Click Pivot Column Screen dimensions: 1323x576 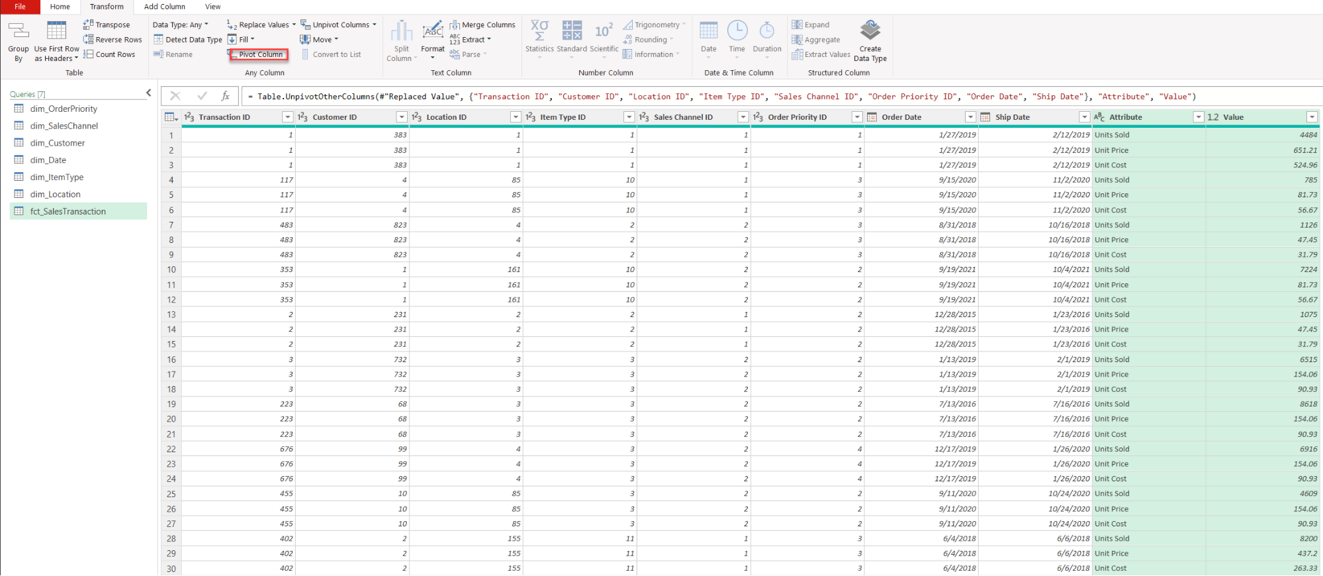point(259,54)
